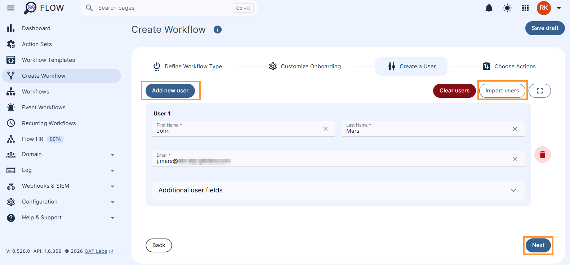Open the apps grid launcher
The width and height of the screenshot is (570, 265).
(525, 8)
